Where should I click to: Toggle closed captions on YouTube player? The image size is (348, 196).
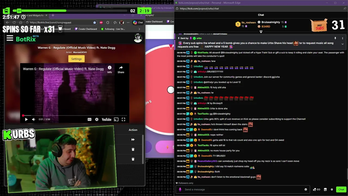click(x=89, y=119)
